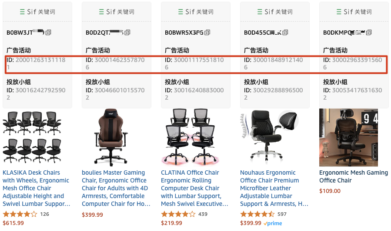This screenshot has height=231, width=391.
Task: Copy ASIN B0D455C with copy icon
Action: pos(285,33)
